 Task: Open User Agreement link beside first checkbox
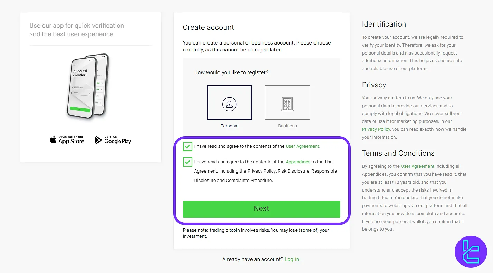click(302, 146)
